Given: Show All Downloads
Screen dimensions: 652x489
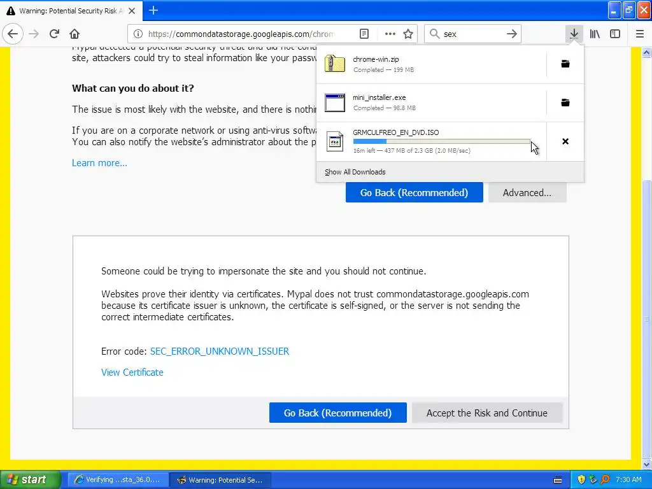Looking at the screenshot, I should 355,172.
